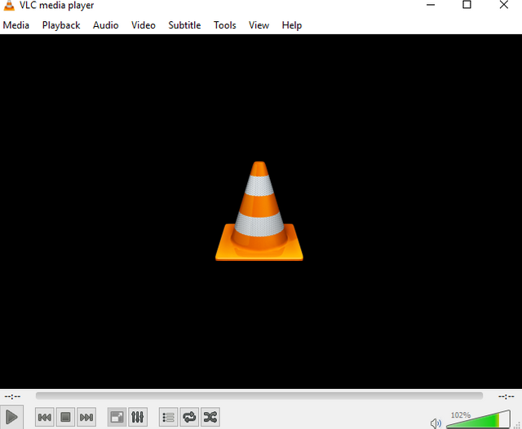This screenshot has height=429, width=522.
Task: Click the elapsed time label
Action: pos(13,396)
